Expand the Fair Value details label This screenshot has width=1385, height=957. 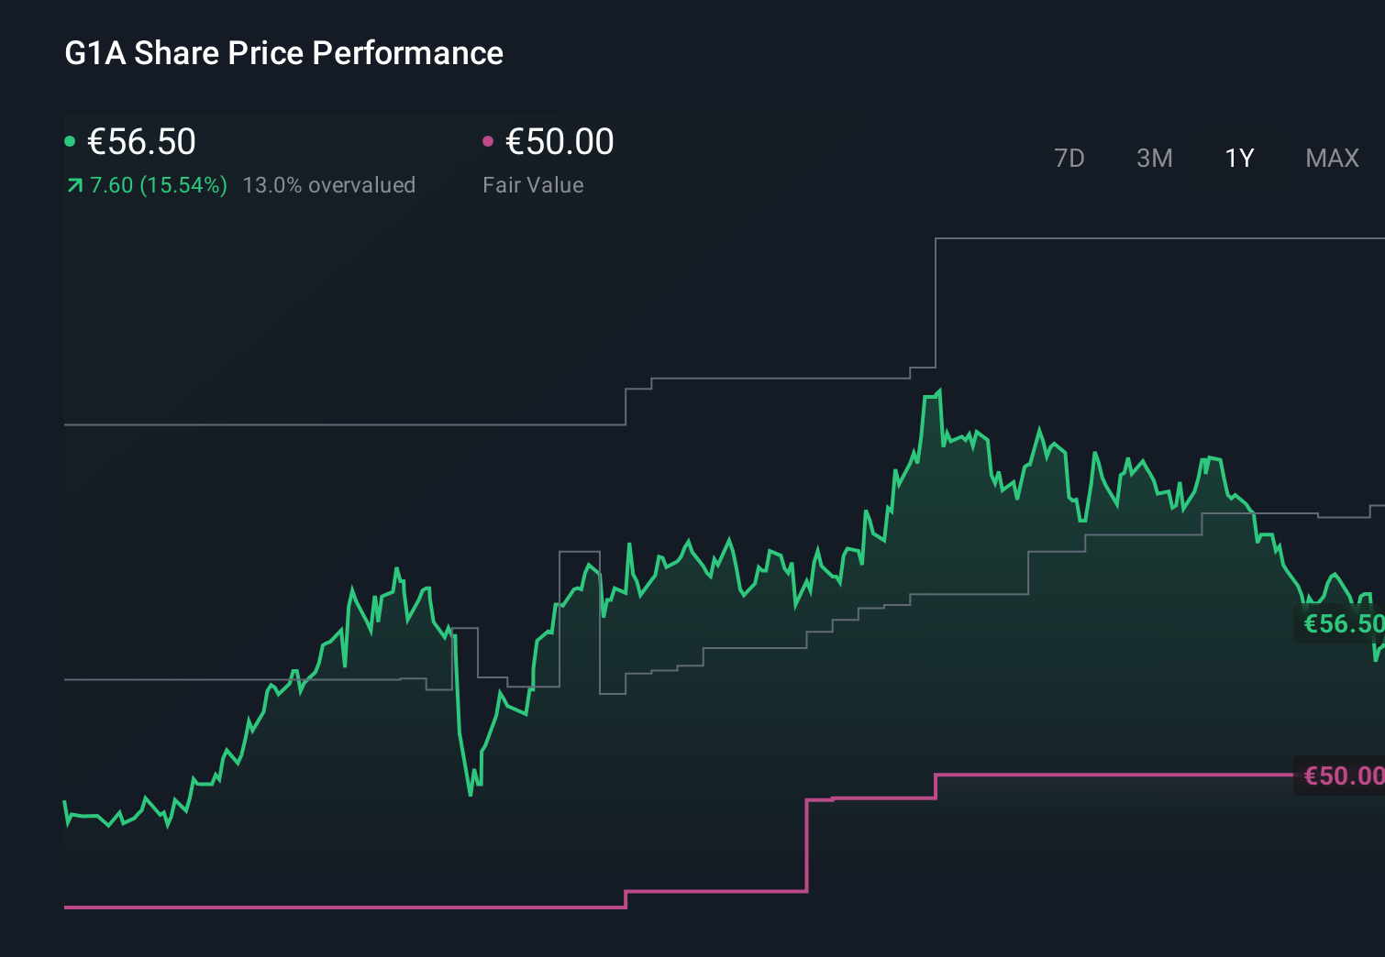[x=533, y=184]
